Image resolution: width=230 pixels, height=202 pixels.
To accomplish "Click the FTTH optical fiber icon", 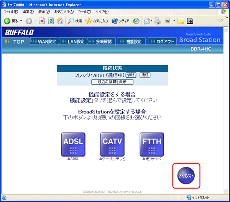I will [152, 145].
